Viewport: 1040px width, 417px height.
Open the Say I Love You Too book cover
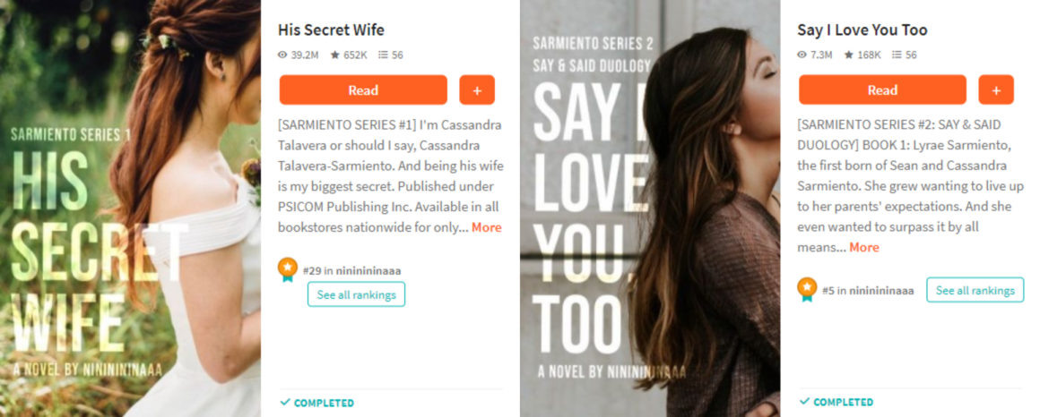tap(650, 208)
